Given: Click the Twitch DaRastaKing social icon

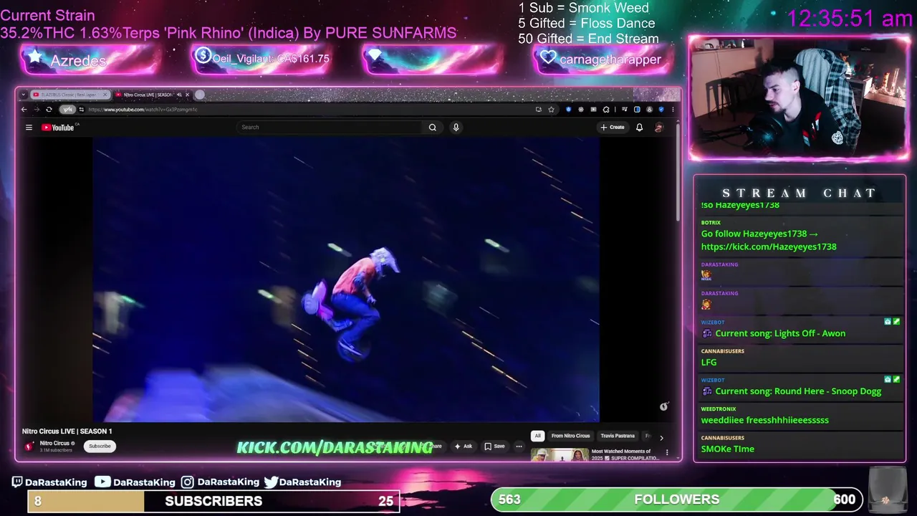Looking at the screenshot, I should 17,482.
